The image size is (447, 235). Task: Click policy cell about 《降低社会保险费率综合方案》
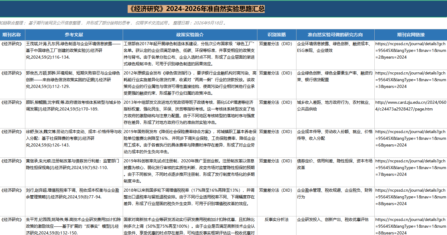[x=190, y=143]
